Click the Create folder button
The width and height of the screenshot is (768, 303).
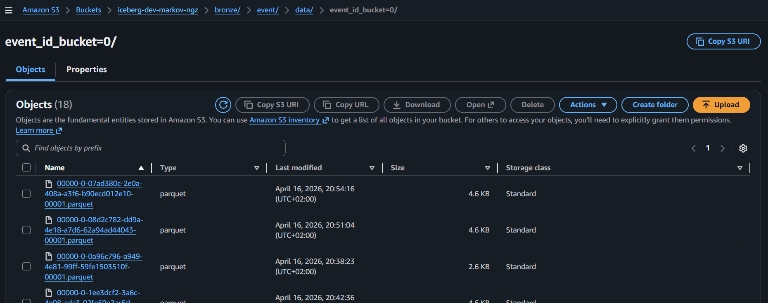click(654, 105)
